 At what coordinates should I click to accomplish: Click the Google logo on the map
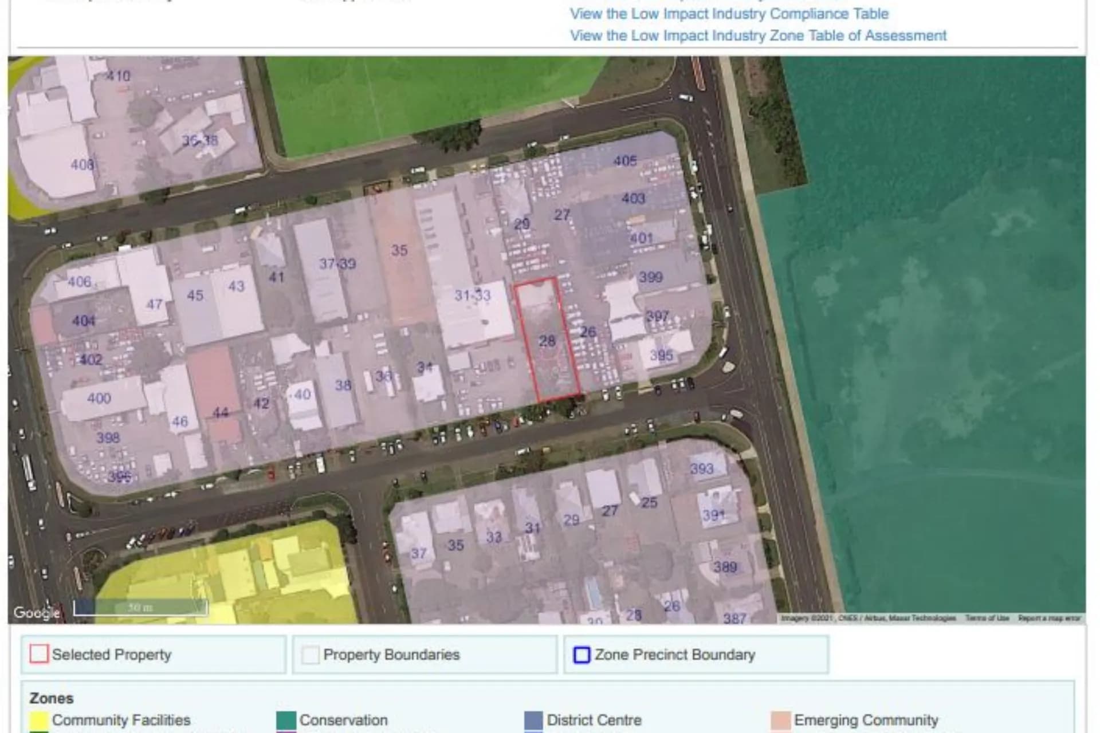point(37,613)
